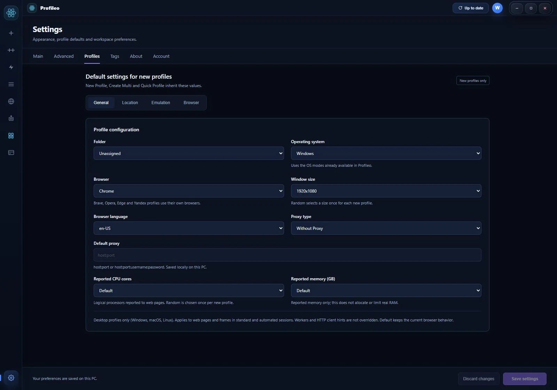Viewport: 557px width, 390px height.
Task: Click the small Profileo icon in title bar
Action: tap(32, 8)
